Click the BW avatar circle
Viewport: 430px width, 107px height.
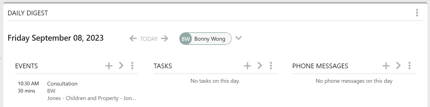pyautogui.click(x=186, y=39)
